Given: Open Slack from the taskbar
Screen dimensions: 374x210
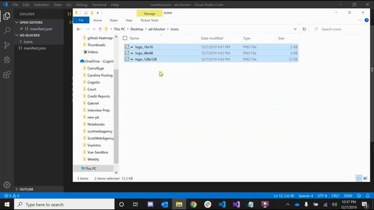Looking at the screenshot, I should point(207,204).
